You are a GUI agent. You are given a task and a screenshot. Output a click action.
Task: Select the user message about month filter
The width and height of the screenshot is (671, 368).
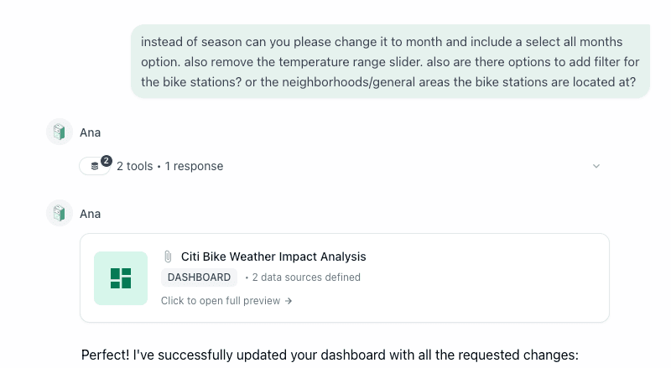point(390,61)
